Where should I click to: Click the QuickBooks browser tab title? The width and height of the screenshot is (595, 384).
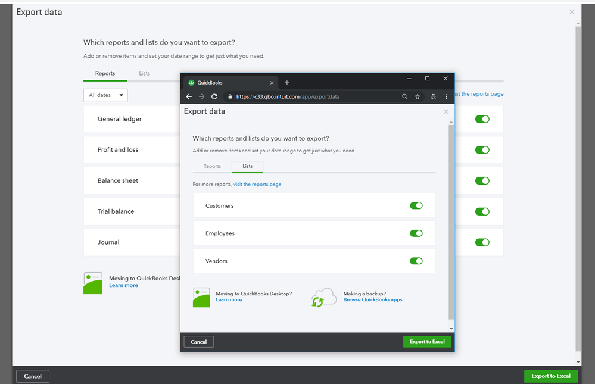coord(210,83)
